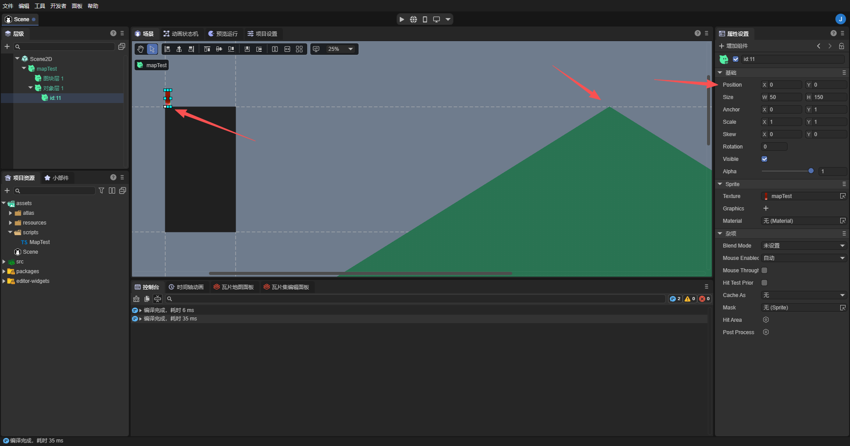Check the Hit Test Prior checkbox

pos(764,283)
